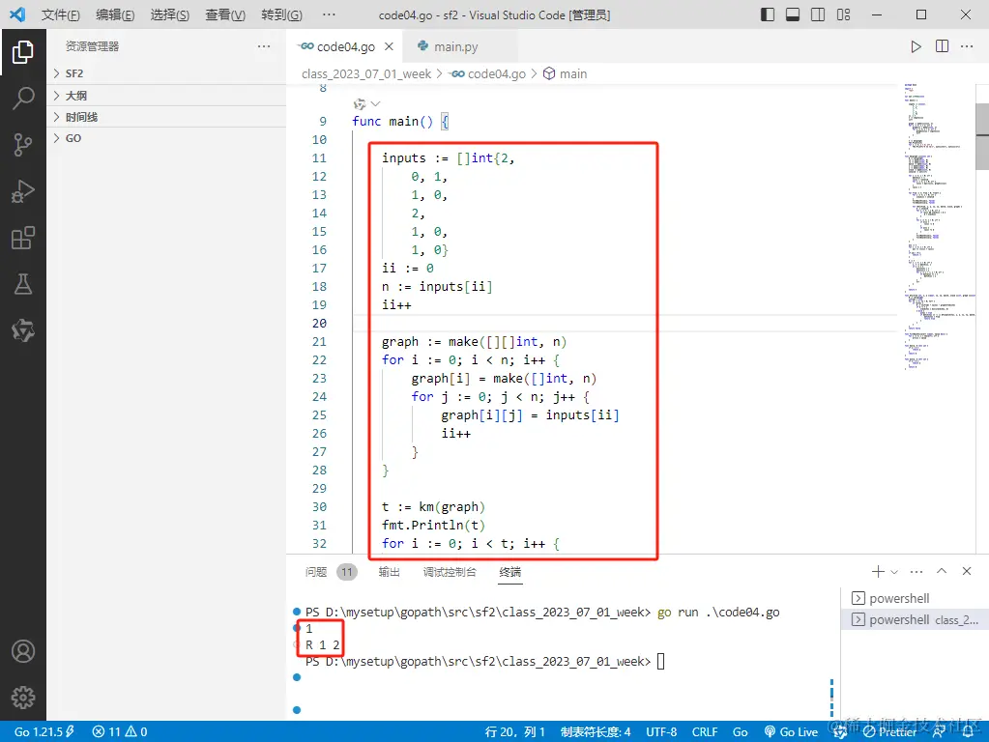
Task: Open Run and Debug view
Action: [x=22, y=191]
